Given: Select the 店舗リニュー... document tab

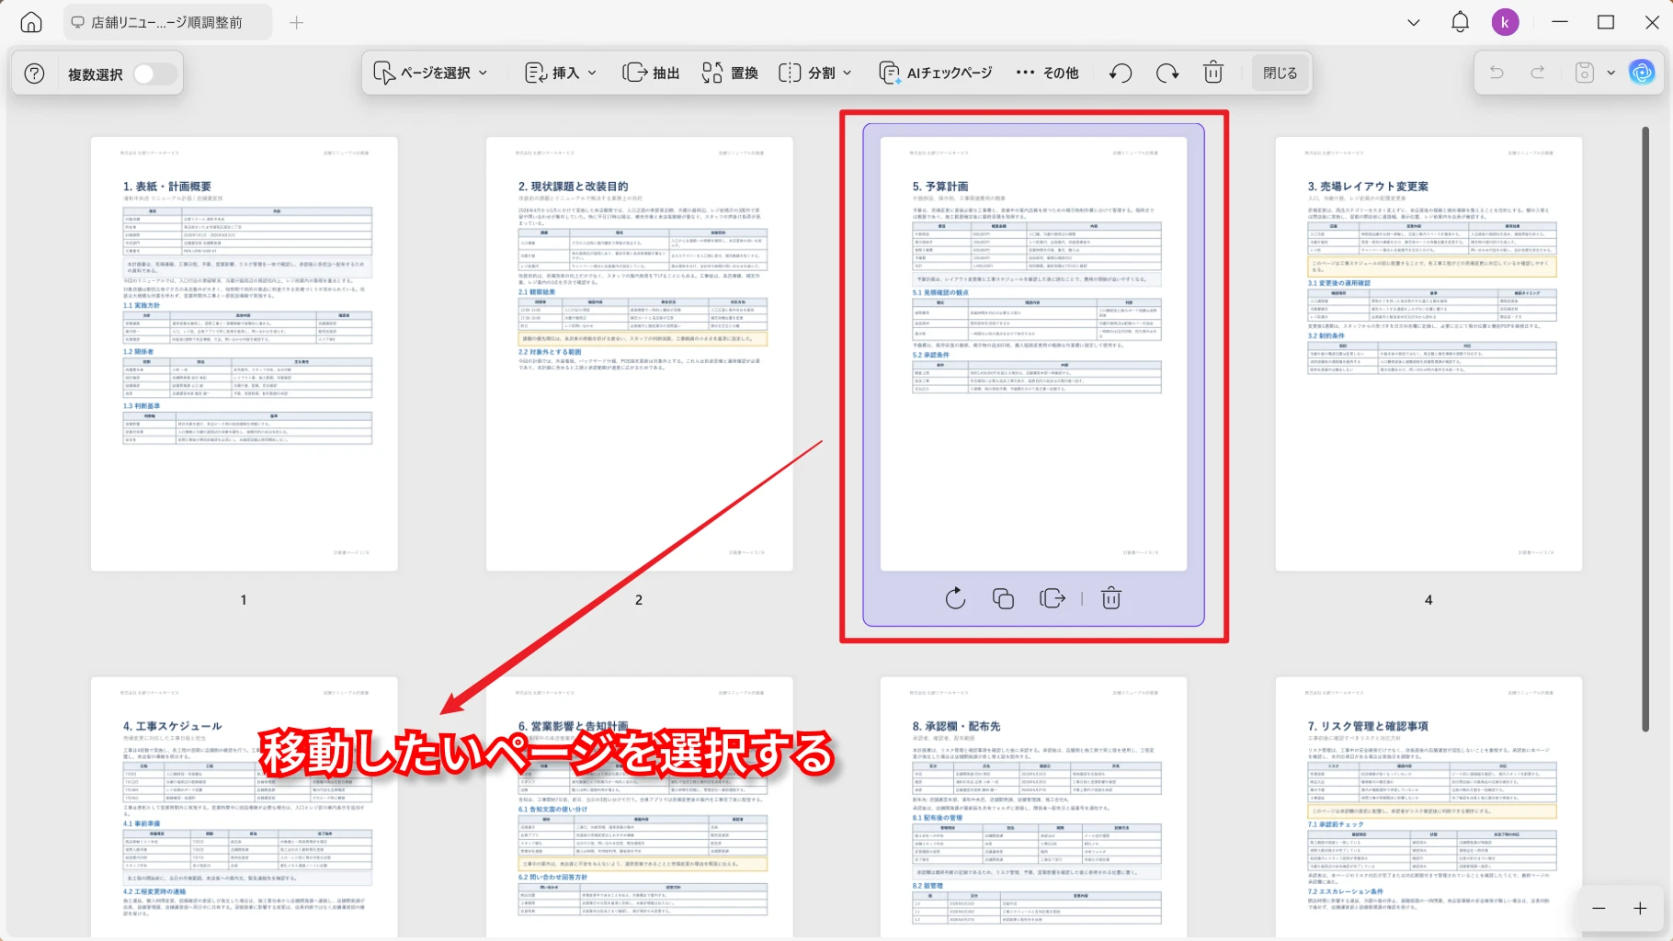Looking at the screenshot, I should (x=167, y=23).
